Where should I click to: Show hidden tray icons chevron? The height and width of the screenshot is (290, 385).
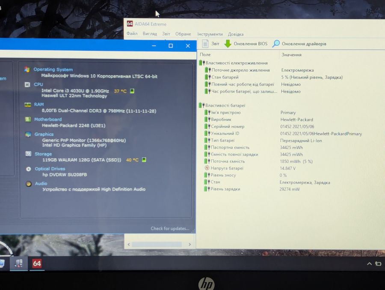369,264
